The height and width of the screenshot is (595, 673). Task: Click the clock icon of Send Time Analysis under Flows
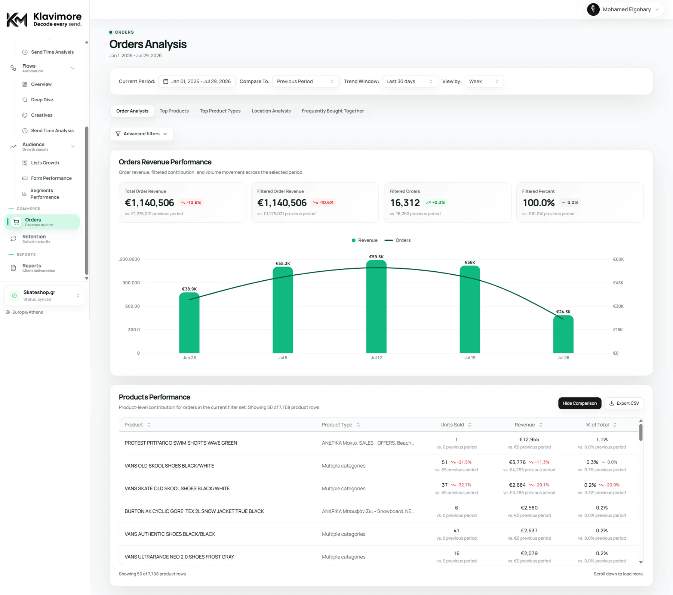pyautogui.click(x=25, y=131)
